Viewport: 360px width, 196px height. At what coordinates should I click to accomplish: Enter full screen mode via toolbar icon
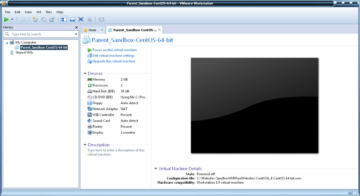pyautogui.click(x=81, y=19)
